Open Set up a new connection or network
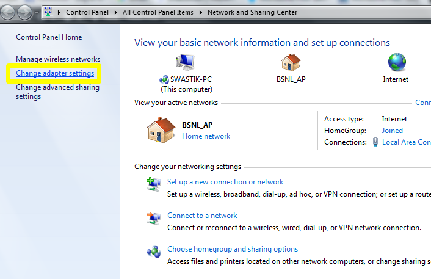Screen dimensions: 431x279 click(225, 182)
